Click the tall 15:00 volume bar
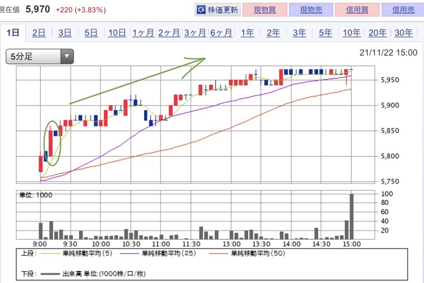Screen dimensions: 424x283 352,216
